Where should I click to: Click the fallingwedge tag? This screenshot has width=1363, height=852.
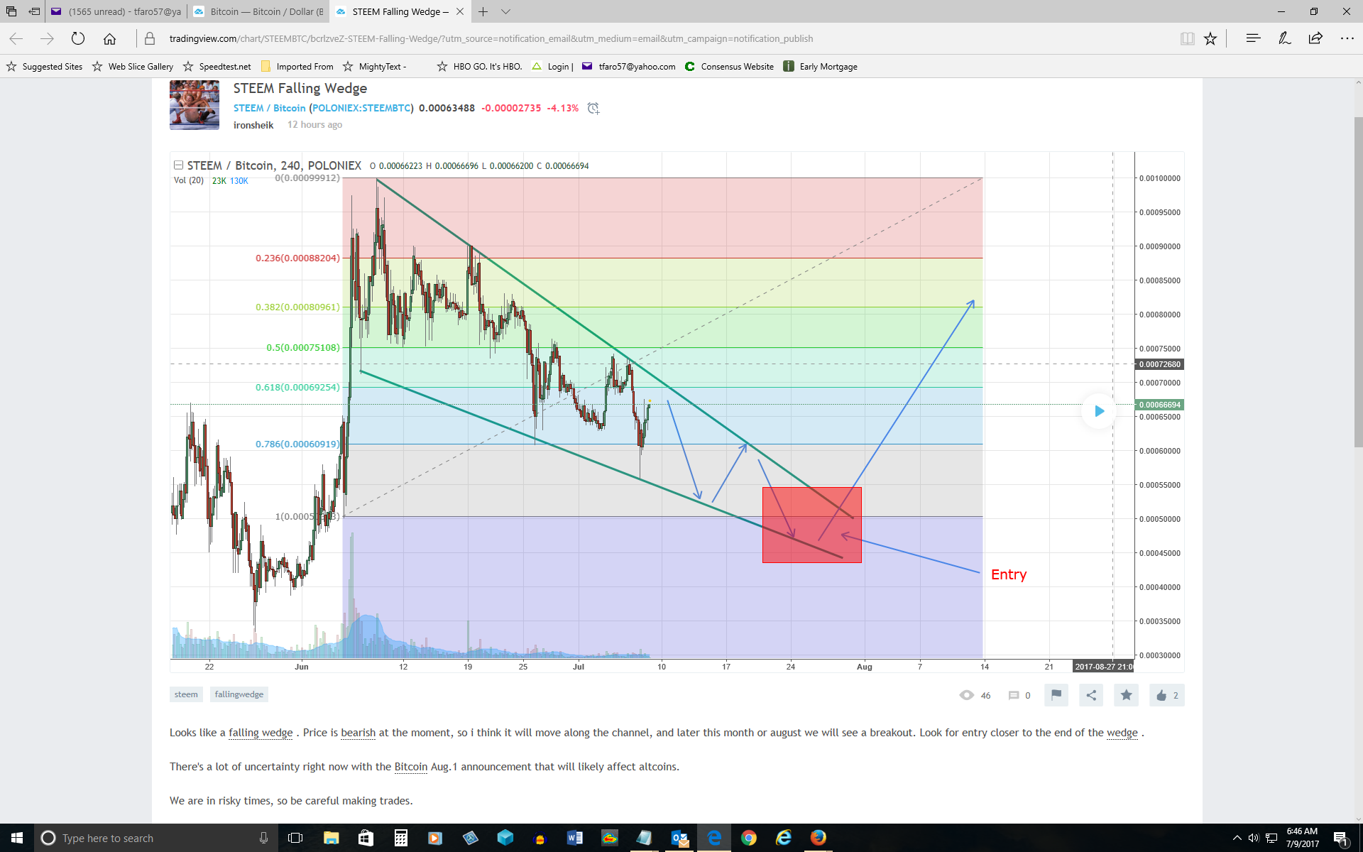[x=239, y=694]
